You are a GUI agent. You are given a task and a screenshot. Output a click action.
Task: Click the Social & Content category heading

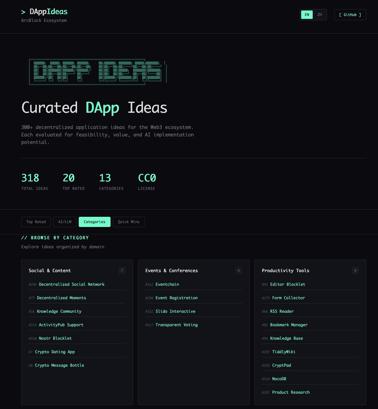[x=50, y=271]
